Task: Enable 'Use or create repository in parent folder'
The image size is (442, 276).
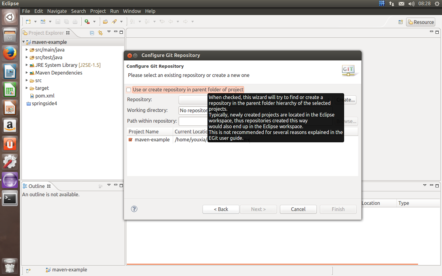Action: 129,90
